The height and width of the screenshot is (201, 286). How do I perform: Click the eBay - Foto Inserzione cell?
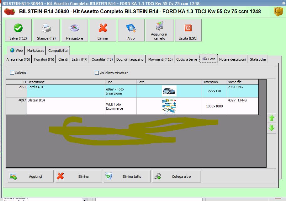(x=121, y=91)
